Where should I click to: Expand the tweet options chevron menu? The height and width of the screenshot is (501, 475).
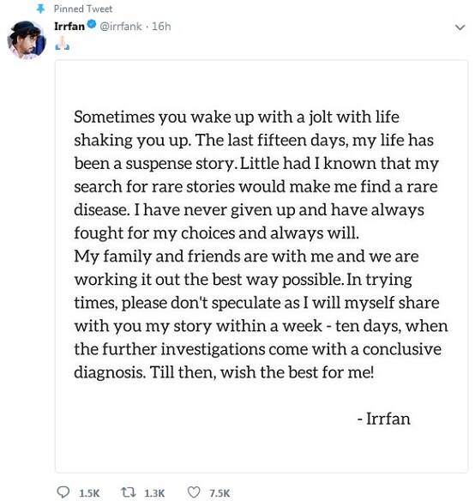(460, 27)
